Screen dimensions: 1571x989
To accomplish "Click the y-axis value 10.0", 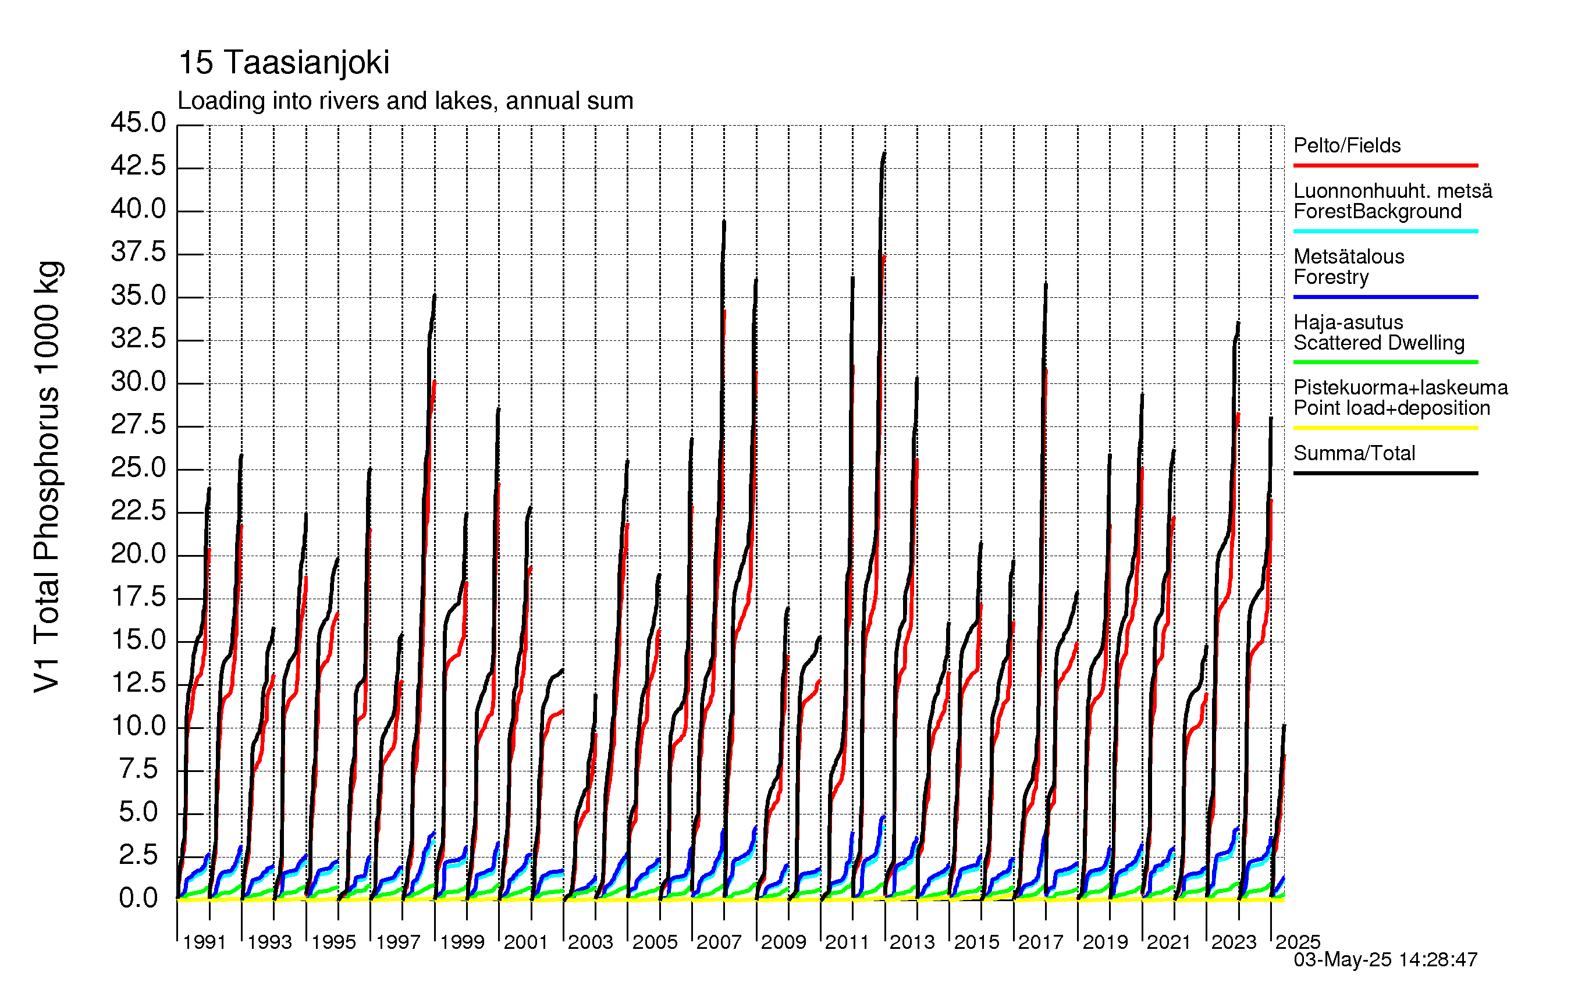I will [138, 726].
